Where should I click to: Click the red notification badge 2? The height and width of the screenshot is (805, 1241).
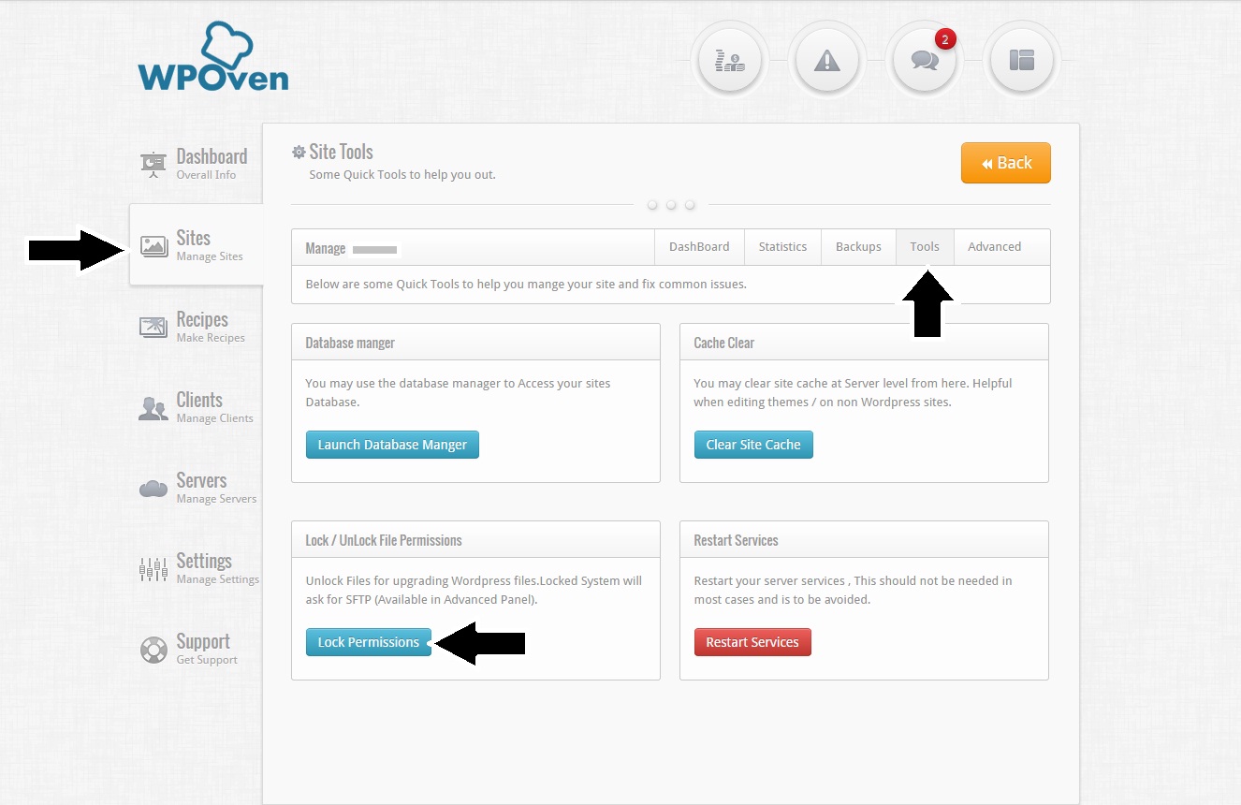coord(944,39)
